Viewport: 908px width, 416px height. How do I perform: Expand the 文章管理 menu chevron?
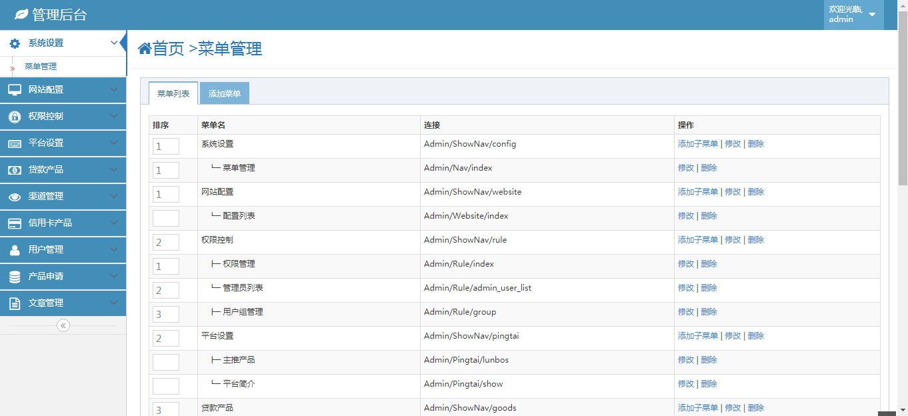click(x=113, y=303)
